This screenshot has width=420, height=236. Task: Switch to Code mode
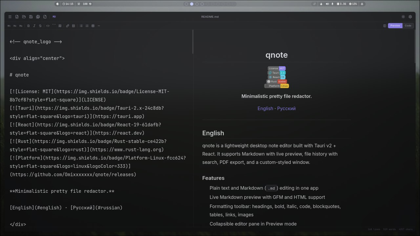pos(408,26)
